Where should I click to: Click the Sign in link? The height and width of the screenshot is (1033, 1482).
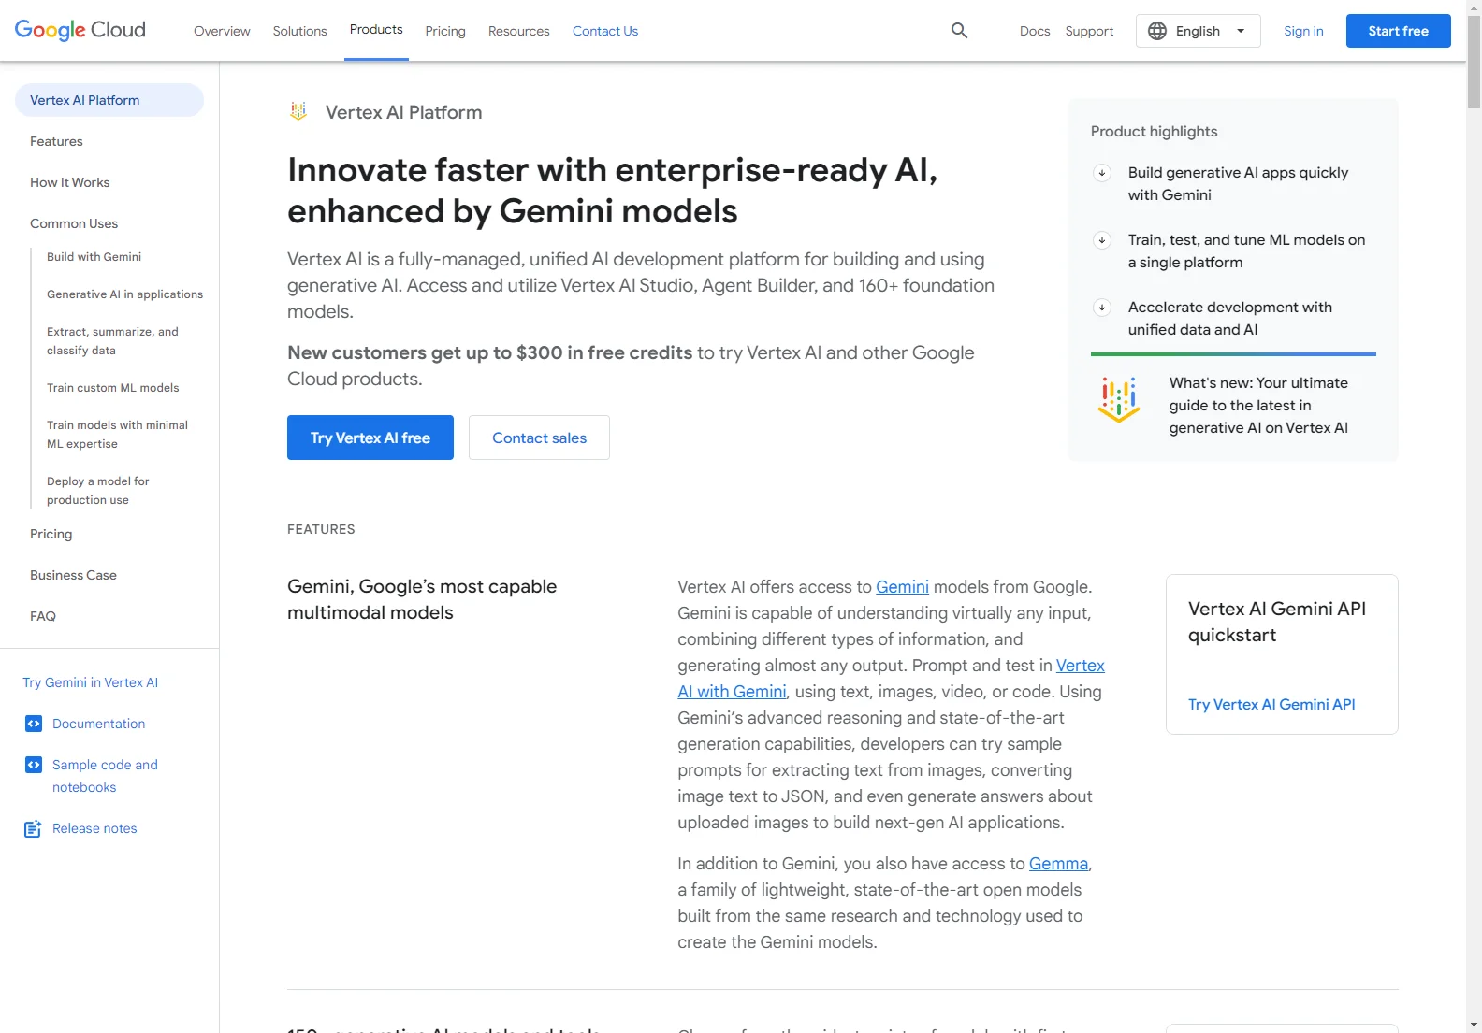1303,31
